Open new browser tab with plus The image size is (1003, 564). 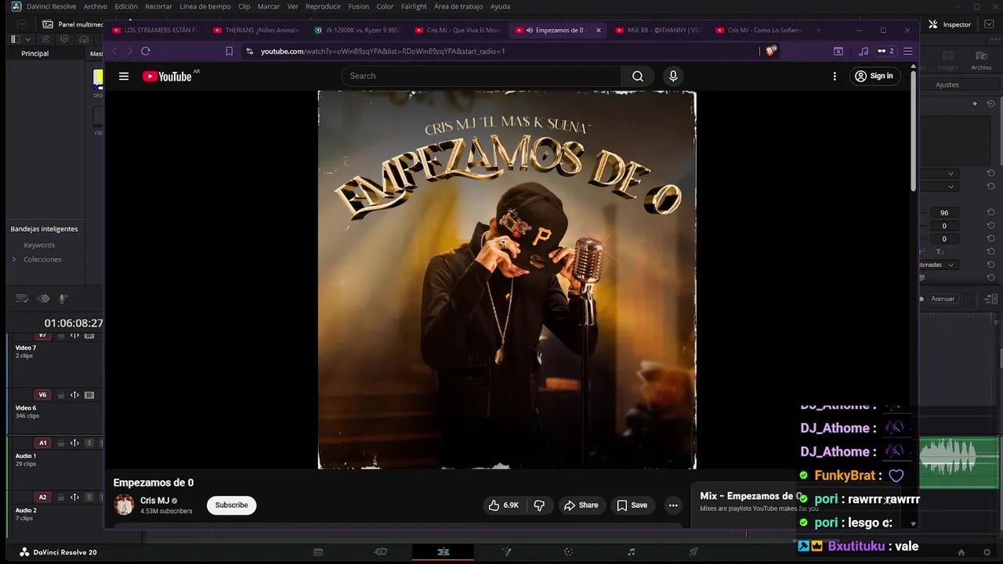(x=818, y=31)
